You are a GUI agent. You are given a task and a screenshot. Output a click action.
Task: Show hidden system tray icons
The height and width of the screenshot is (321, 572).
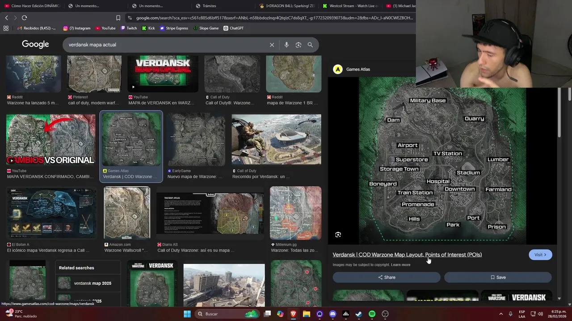click(500, 314)
